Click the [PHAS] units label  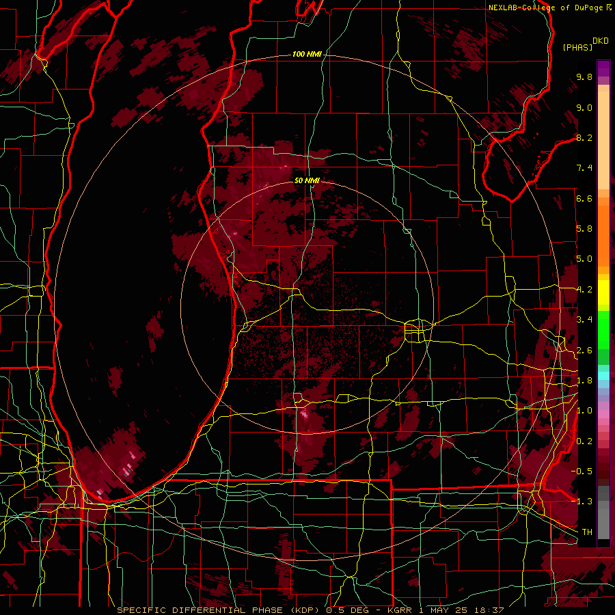coord(577,47)
